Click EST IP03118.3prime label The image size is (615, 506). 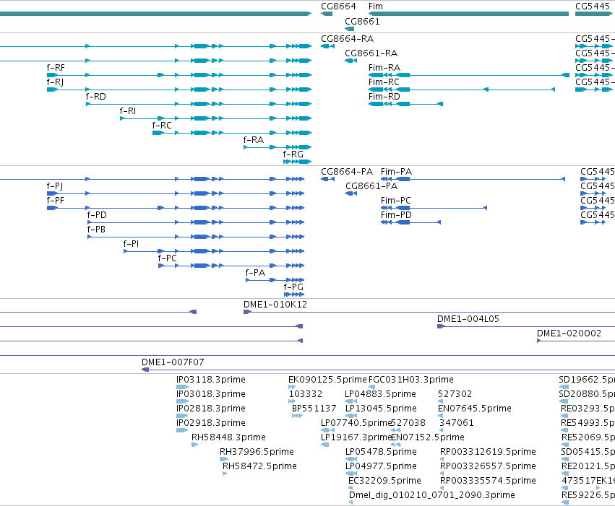tap(210, 380)
